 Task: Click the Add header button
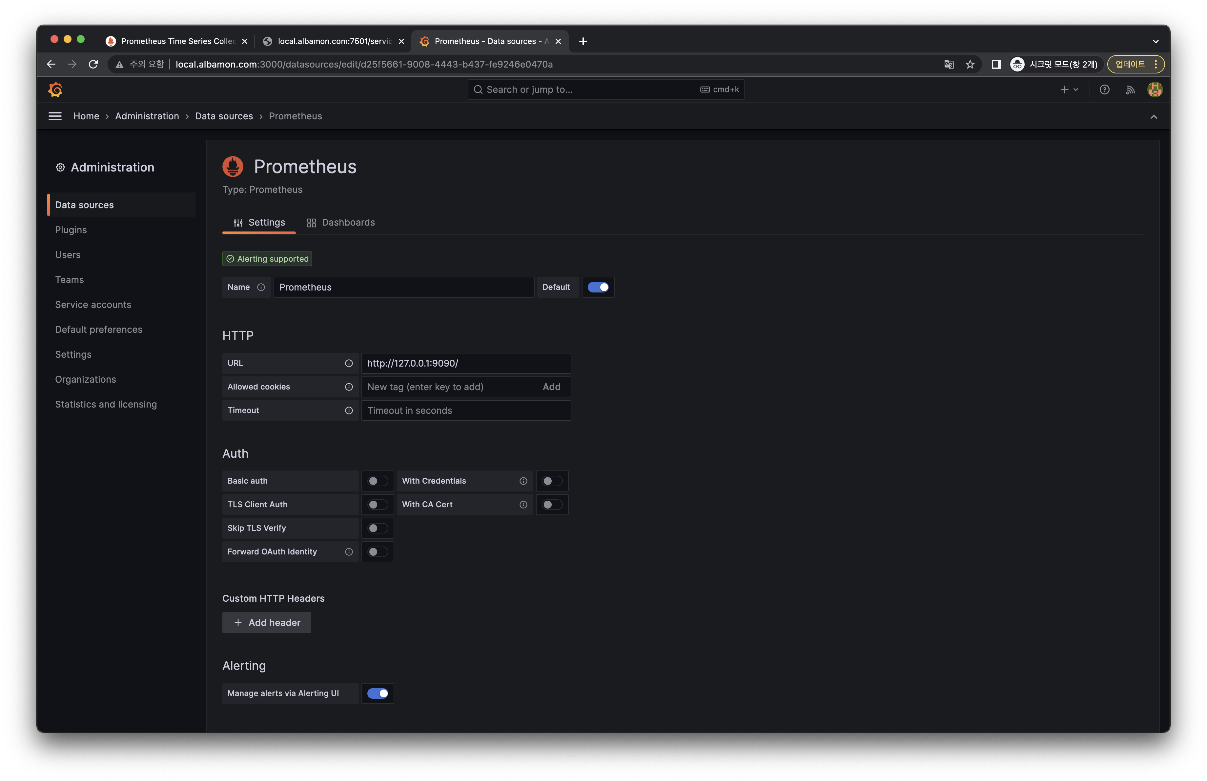[x=267, y=623]
